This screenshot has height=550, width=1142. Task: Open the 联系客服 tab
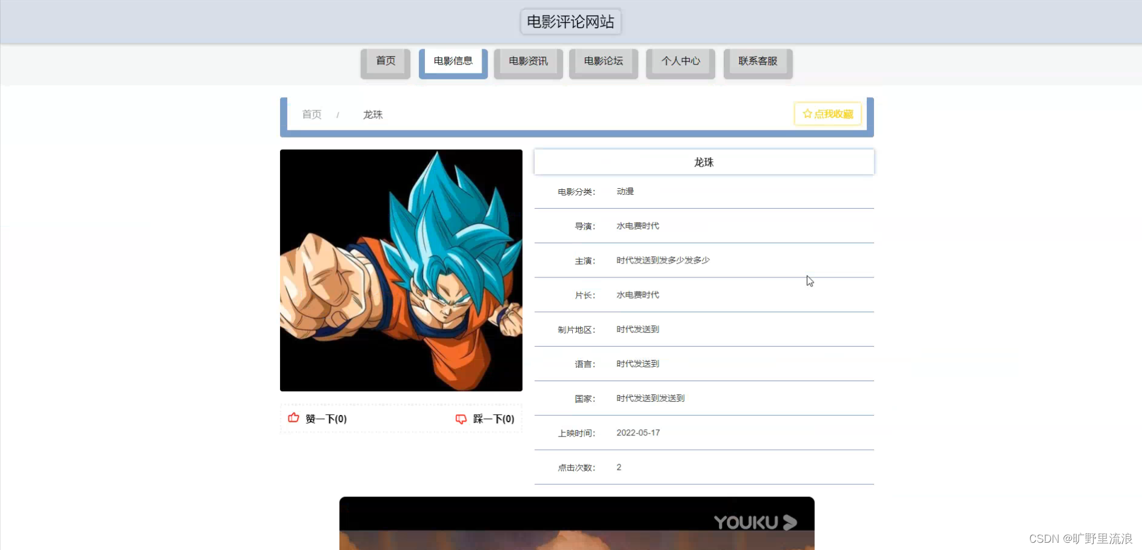tap(758, 63)
